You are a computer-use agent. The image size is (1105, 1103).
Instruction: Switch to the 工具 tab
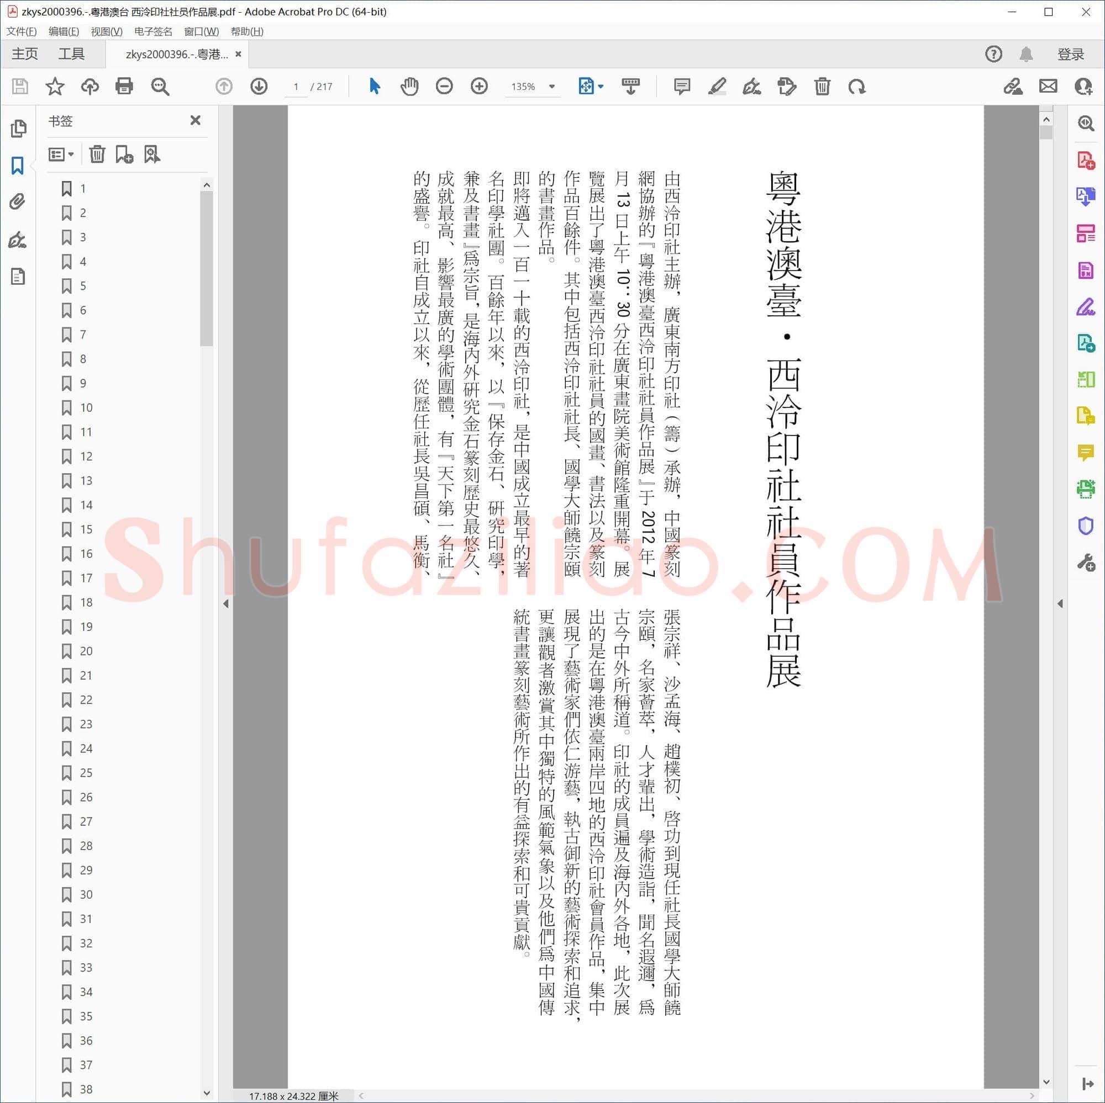71,54
